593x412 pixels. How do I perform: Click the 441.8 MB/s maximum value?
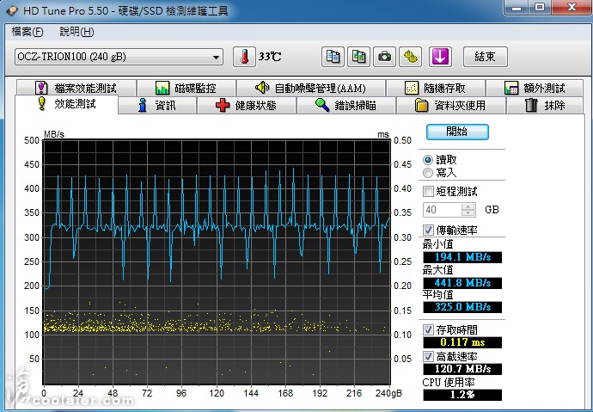pyautogui.click(x=462, y=283)
